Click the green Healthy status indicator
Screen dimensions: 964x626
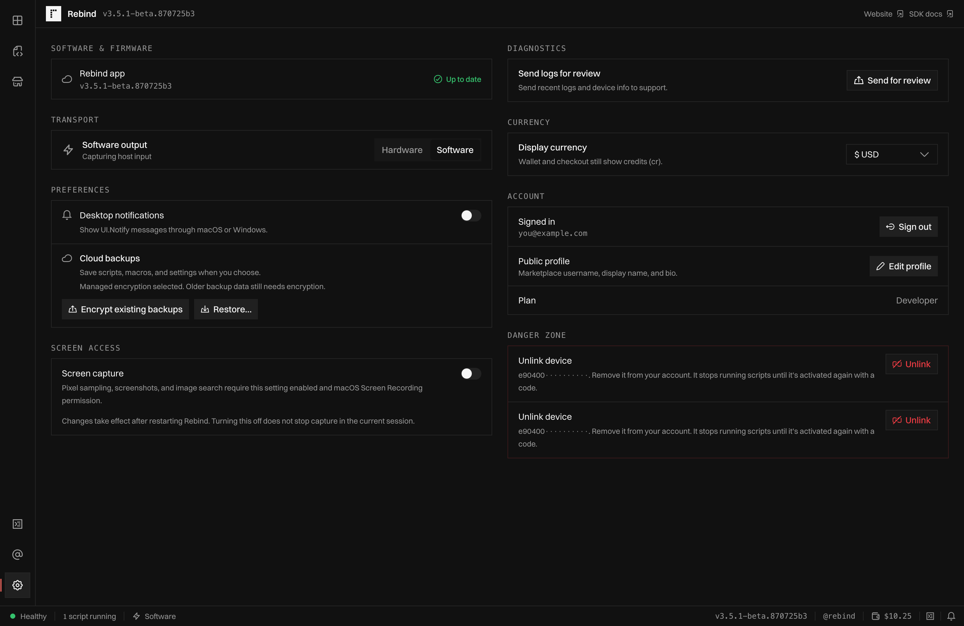click(x=28, y=616)
